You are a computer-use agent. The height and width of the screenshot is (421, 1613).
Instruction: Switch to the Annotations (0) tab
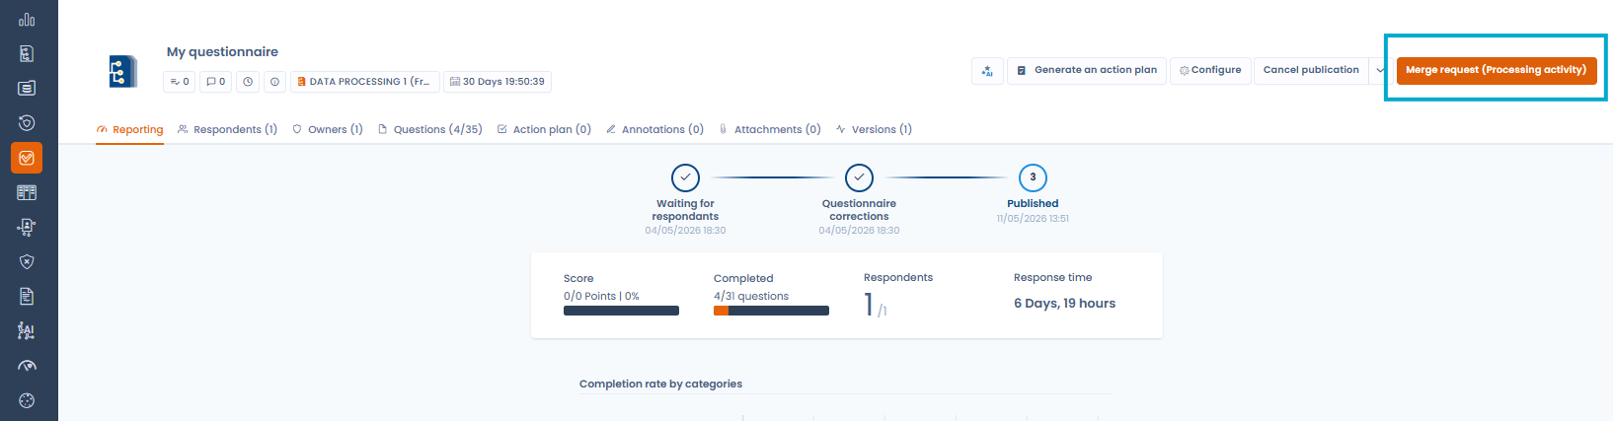coord(654,130)
